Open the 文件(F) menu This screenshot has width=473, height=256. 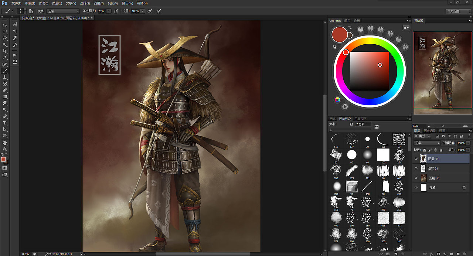click(x=16, y=3)
